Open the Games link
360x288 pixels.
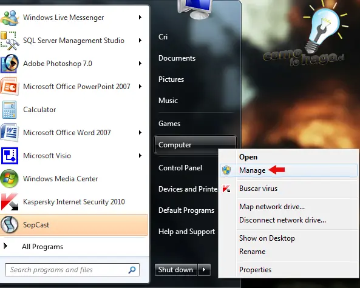click(x=169, y=124)
